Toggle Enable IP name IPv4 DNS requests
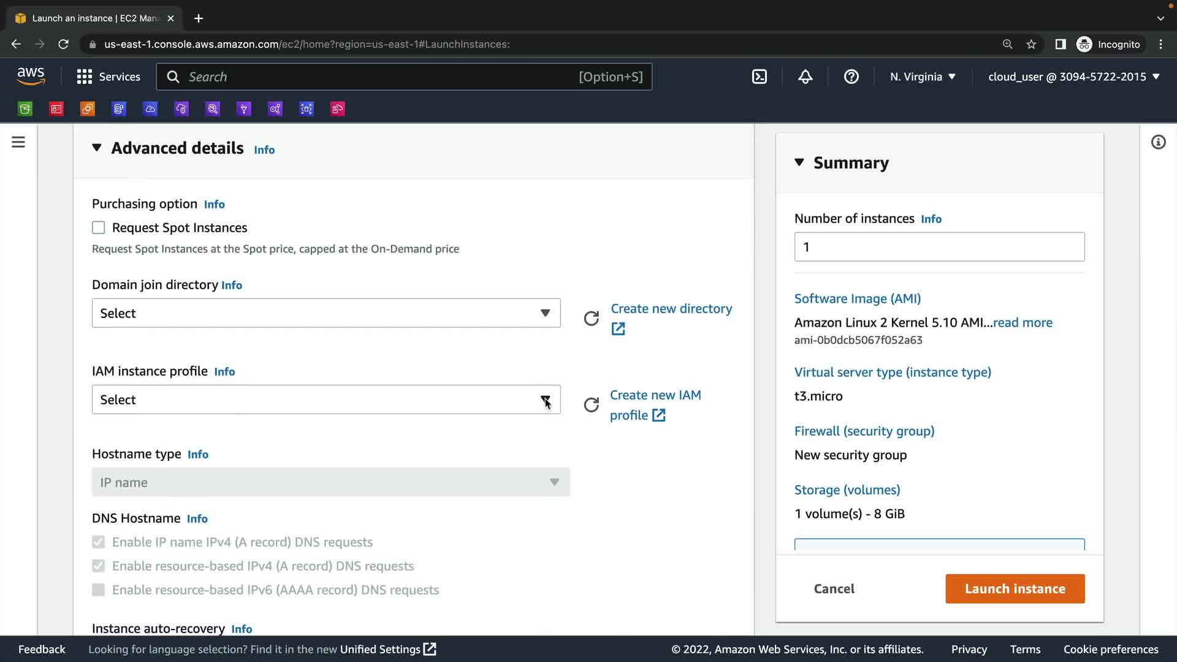Viewport: 1177px width, 662px height. (x=98, y=542)
